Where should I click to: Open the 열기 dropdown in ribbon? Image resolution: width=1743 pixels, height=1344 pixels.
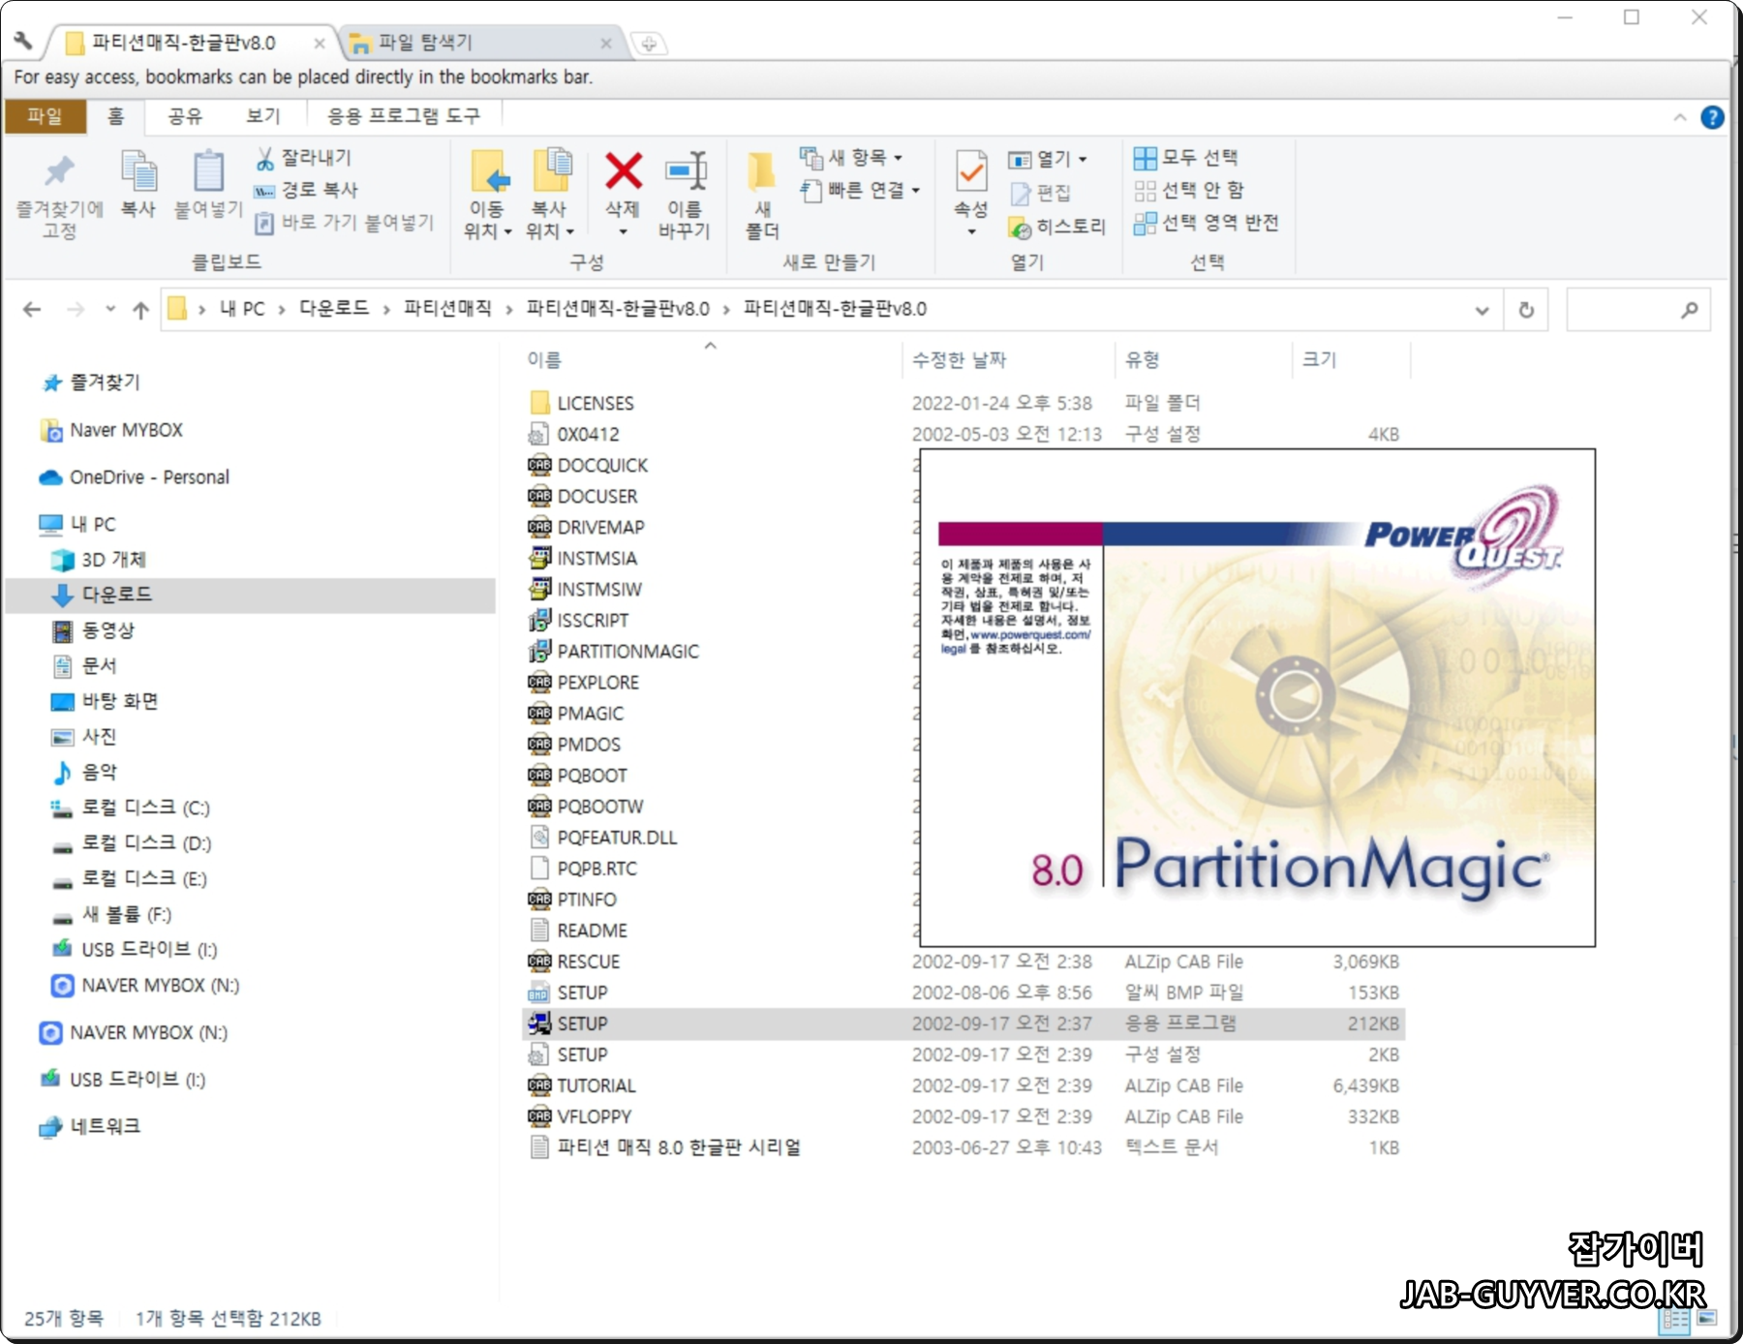click(x=1048, y=159)
